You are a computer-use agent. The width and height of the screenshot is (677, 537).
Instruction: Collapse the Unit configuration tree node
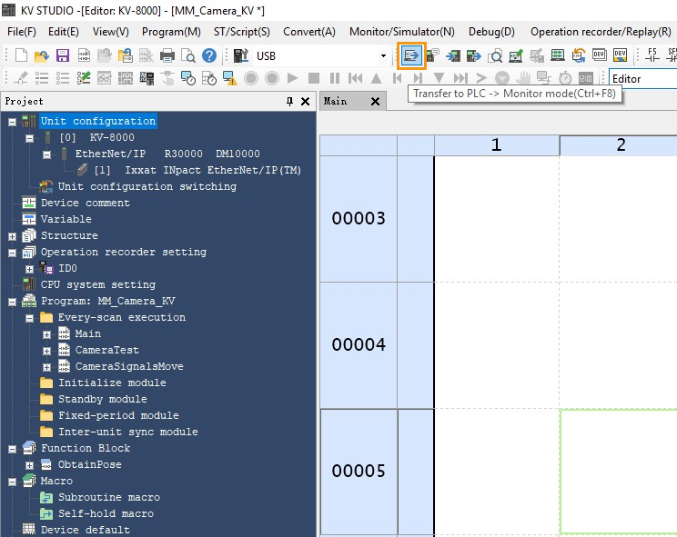pos(12,122)
